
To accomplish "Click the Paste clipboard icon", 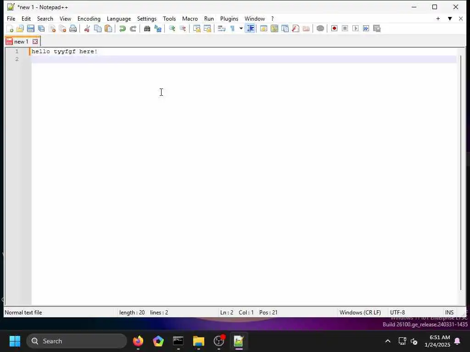I will click(x=108, y=28).
